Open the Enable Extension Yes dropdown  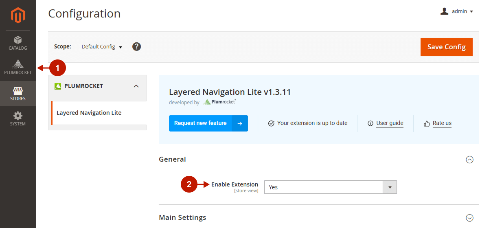(330, 187)
